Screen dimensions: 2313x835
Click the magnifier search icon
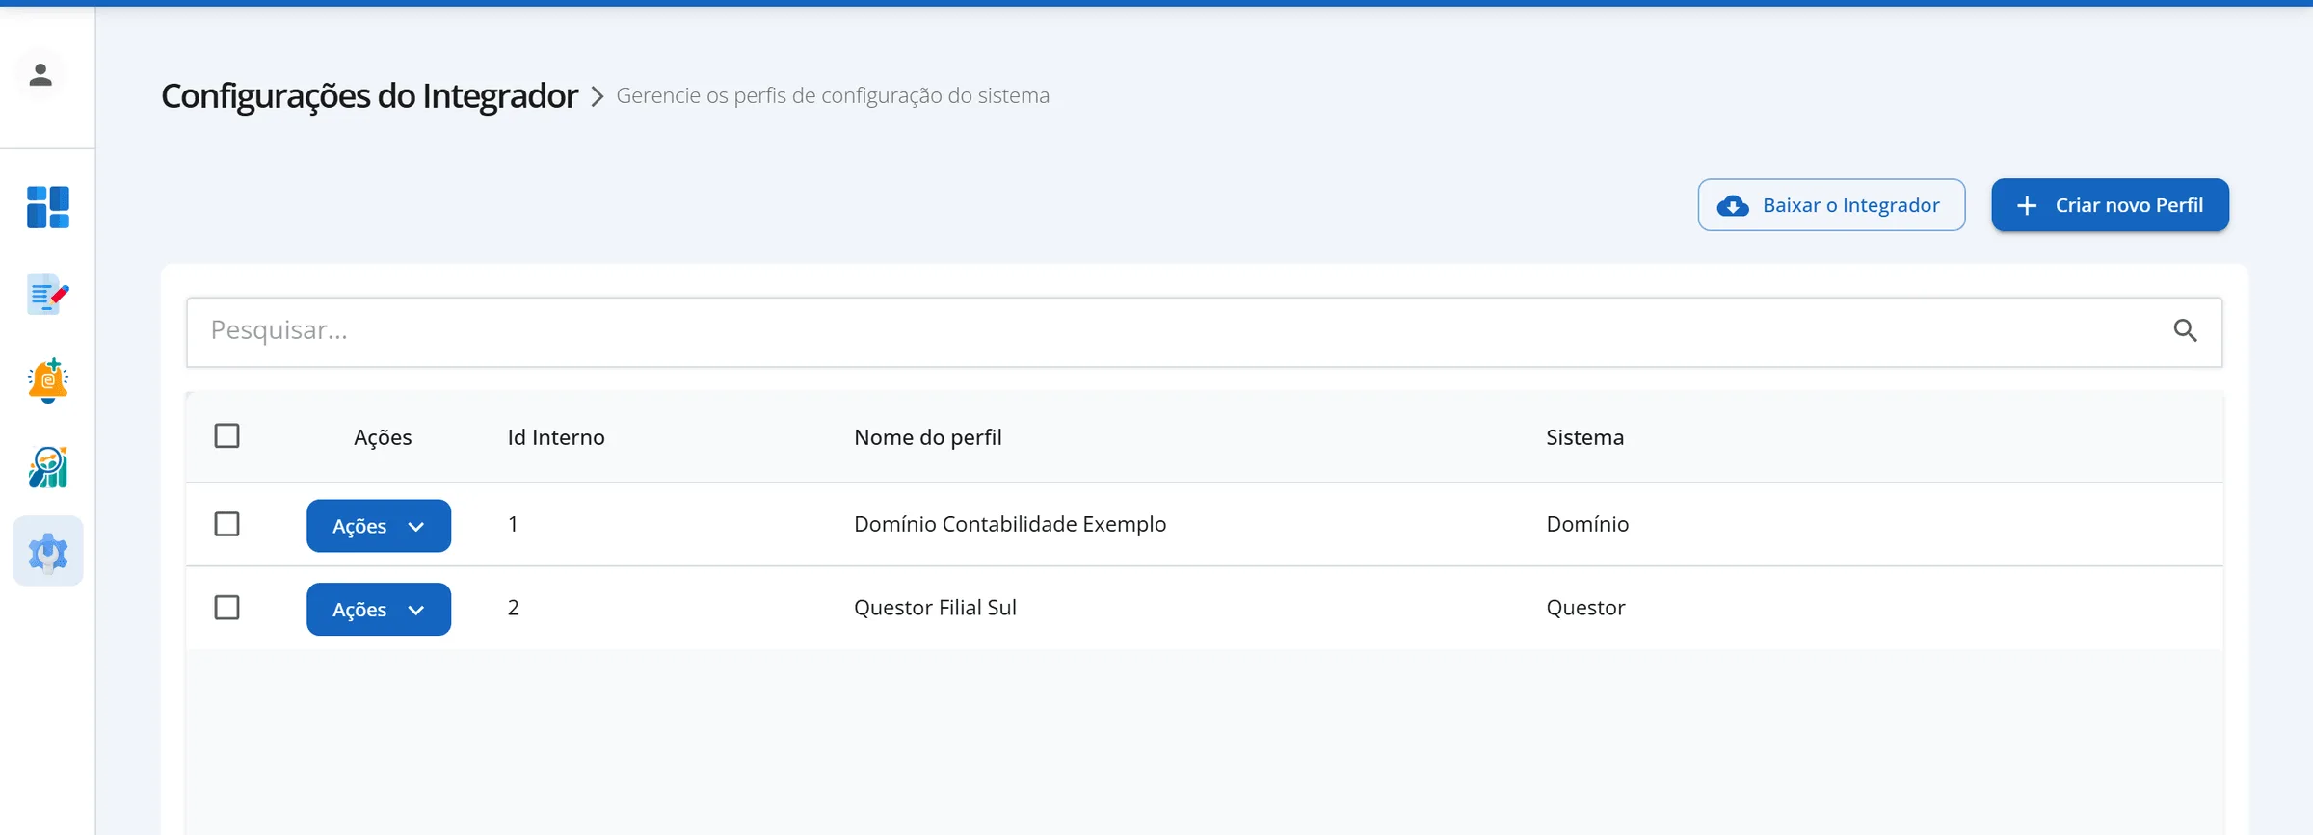tap(2185, 331)
